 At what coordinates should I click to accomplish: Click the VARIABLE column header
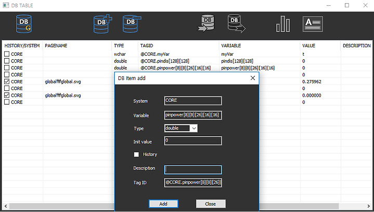pyautogui.click(x=260, y=46)
